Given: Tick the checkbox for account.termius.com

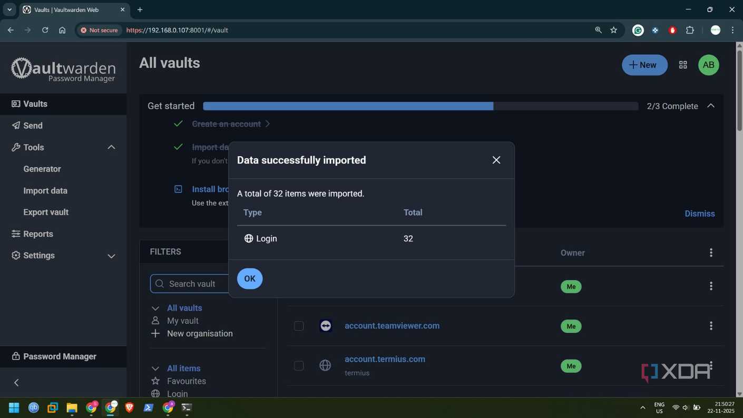Looking at the screenshot, I should point(299,366).
